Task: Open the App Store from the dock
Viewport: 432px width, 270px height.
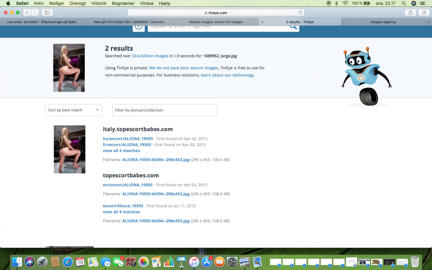Action: 207,261
